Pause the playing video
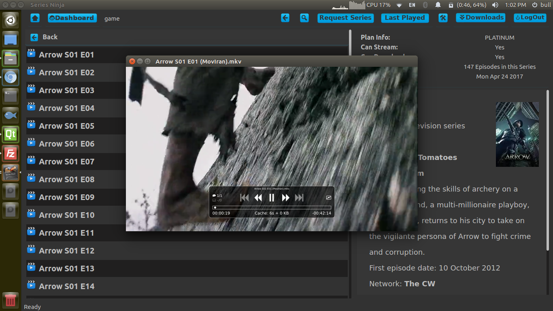The width and height of the screenshot is (553, 311). click(x=272, y=198)
